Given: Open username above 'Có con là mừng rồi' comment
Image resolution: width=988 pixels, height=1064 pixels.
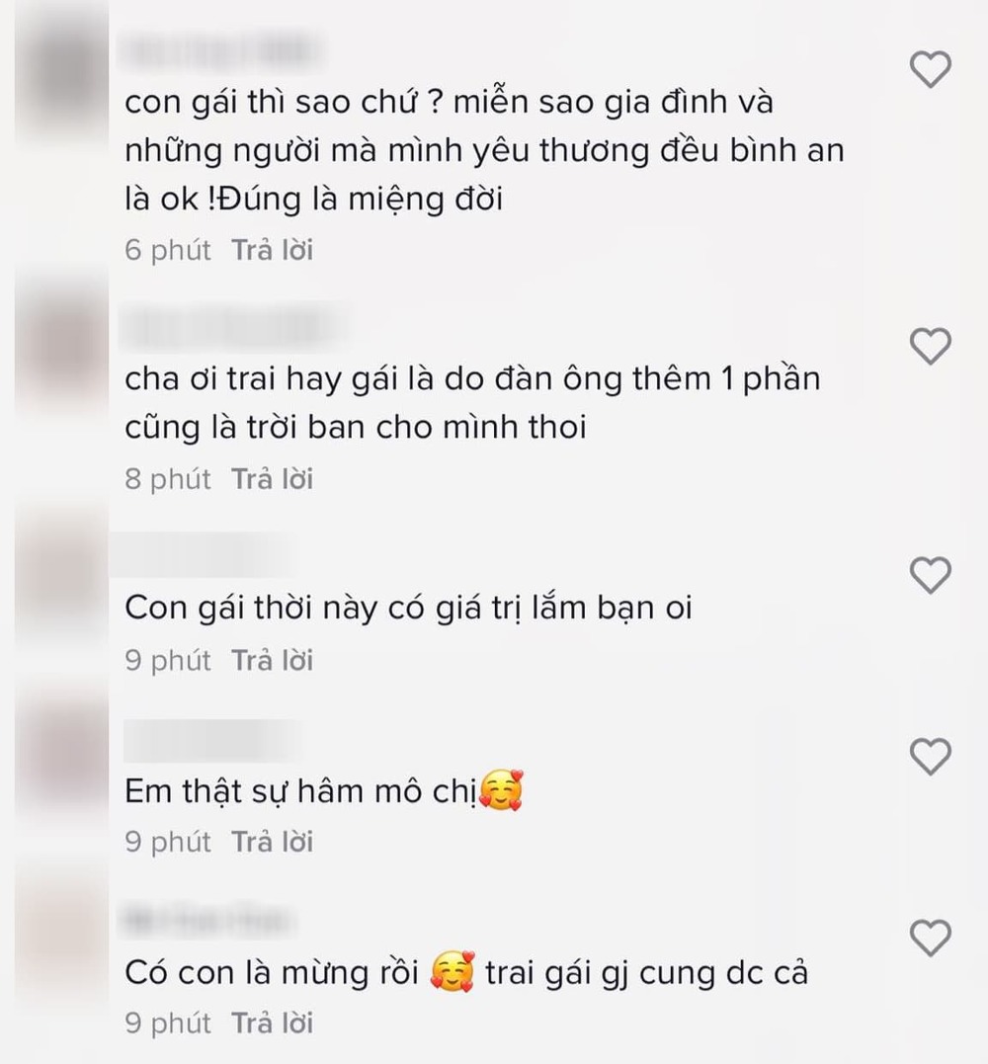Looking at the screenshot, I should [x=206, y=920].
